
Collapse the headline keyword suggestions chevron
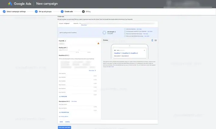point(59,59)
